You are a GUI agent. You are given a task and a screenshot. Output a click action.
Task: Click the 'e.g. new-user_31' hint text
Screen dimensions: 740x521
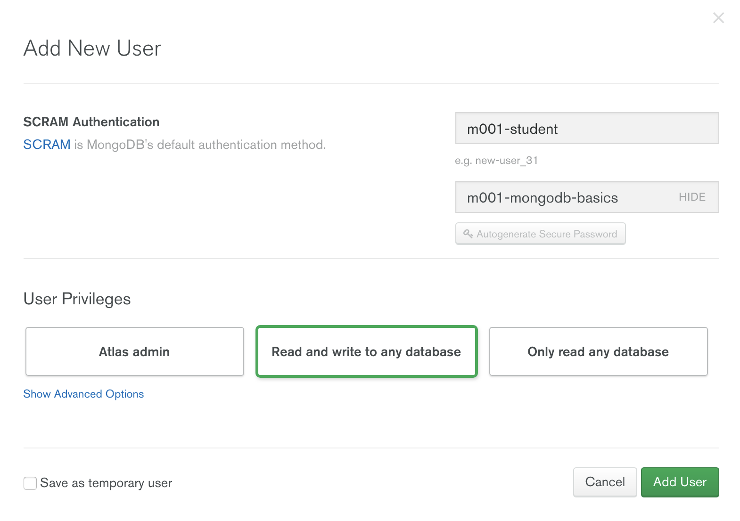[x=496, y=161]
